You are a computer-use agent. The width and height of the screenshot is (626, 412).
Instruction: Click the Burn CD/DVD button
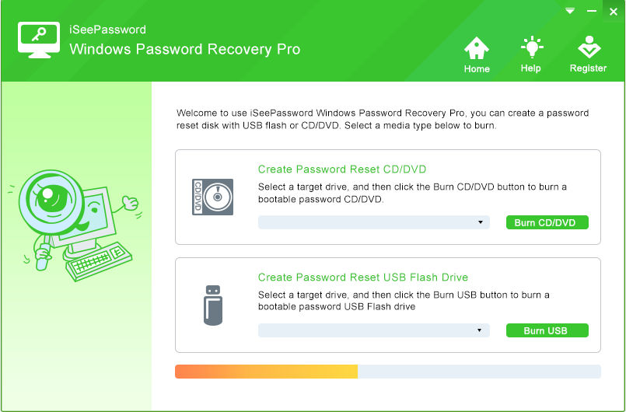547,222
